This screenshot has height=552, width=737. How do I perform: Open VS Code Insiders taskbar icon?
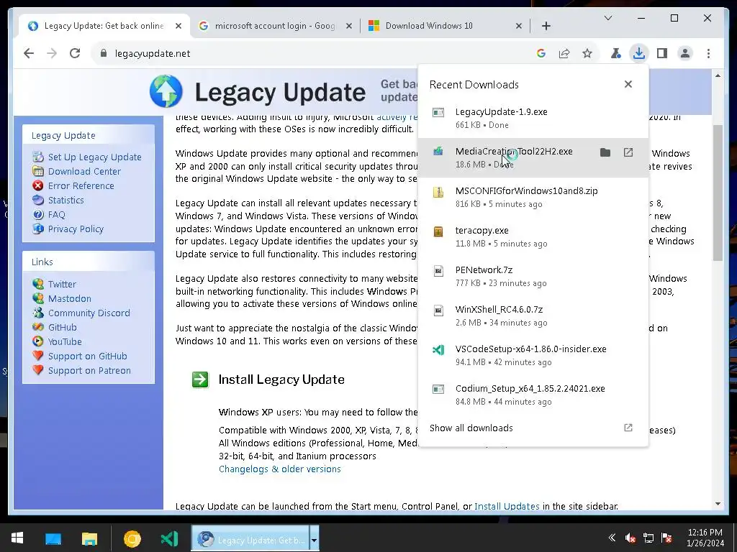coord(168,538)
